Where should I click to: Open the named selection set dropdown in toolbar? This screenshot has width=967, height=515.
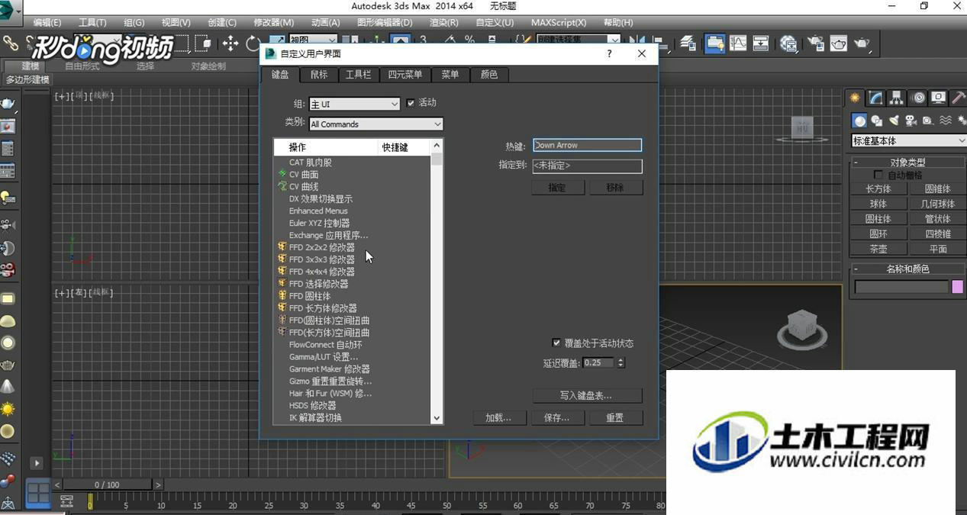point(579,40)
